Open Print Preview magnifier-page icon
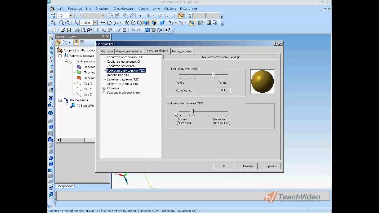The width and height of the screenshot is (379, 213). pyautogui.click(x=83, y=30)
